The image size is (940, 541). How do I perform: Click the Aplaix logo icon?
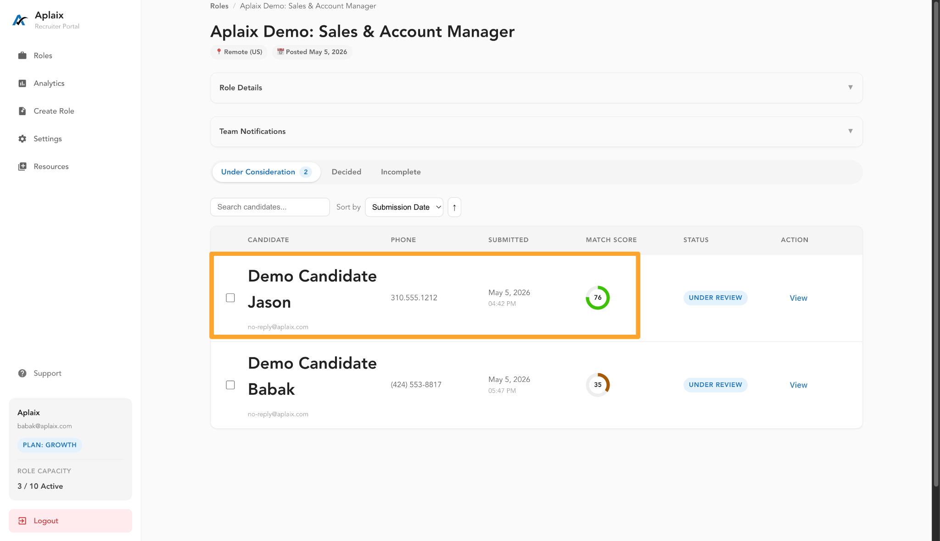tap(20, 20)
